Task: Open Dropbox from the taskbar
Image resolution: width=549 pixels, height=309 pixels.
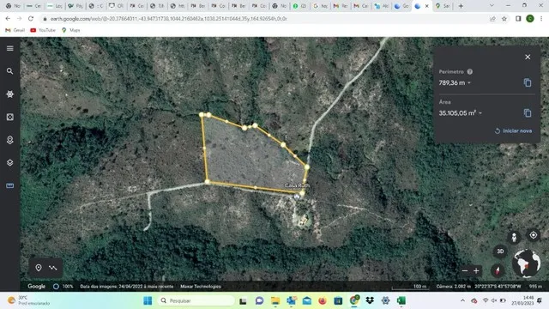Action: [x=370, y=300]
